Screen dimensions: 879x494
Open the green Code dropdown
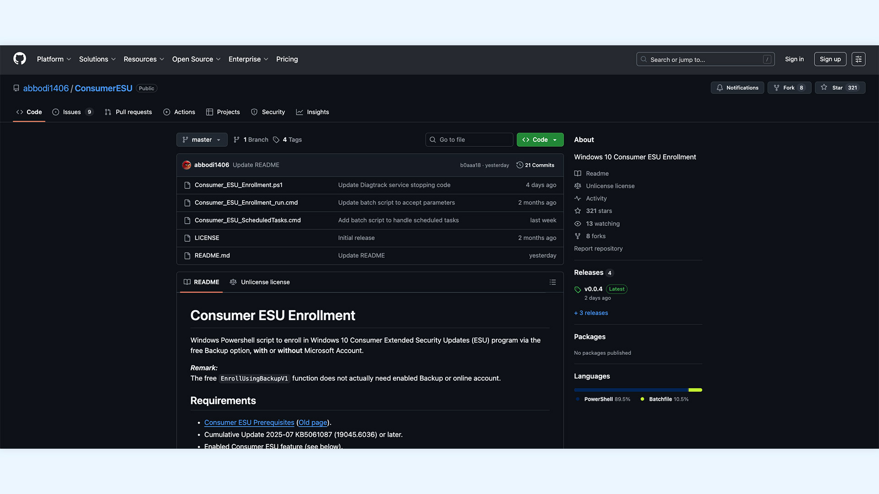tap(540, 140)
